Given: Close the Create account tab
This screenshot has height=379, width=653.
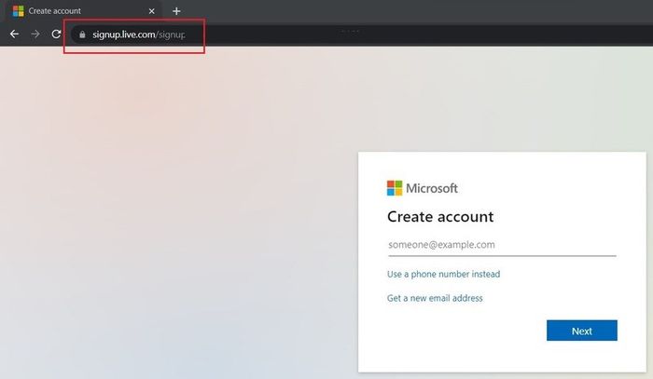Looking at the screenshot, I should tap(151, 11).
